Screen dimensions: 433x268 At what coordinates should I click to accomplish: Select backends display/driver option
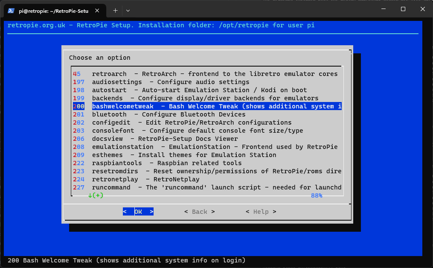(x=205, y=98)
